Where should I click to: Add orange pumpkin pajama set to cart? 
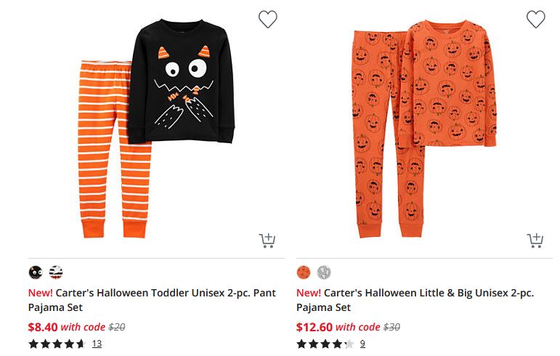pos(535,240)
